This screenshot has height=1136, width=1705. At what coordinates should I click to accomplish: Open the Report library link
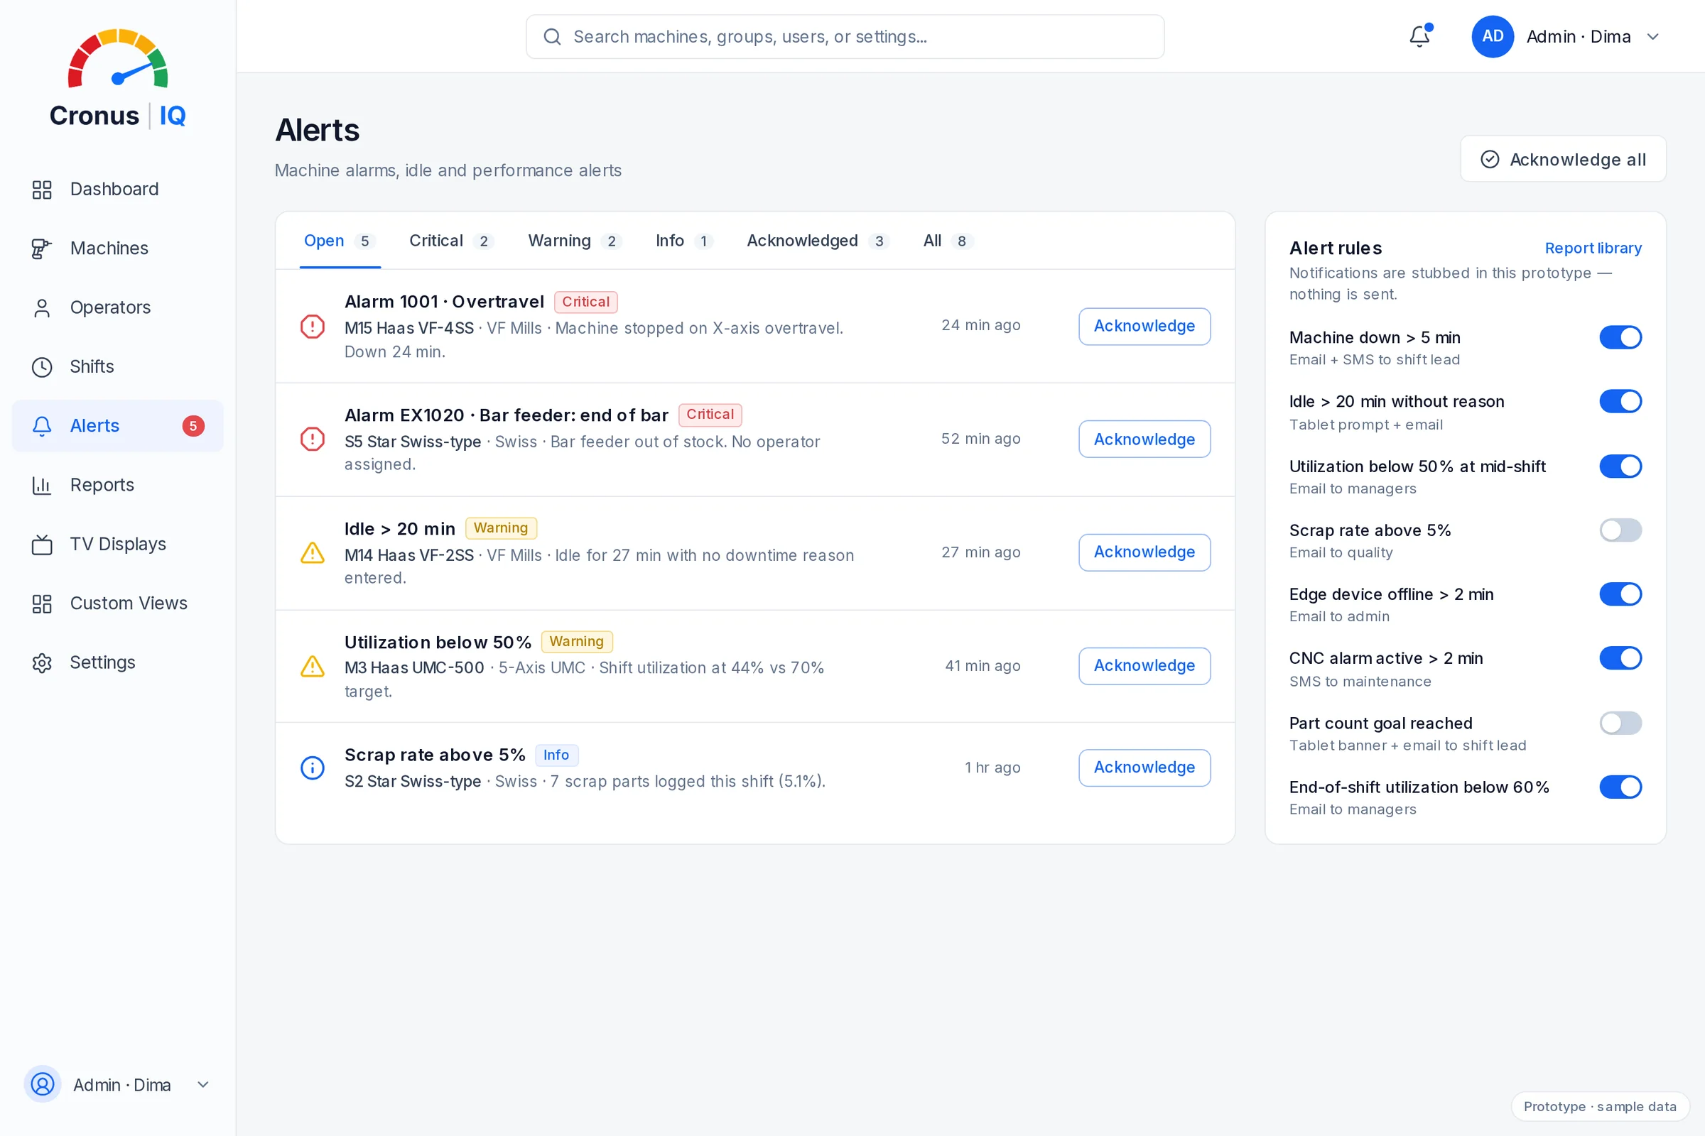click(x=1593, y=248)
